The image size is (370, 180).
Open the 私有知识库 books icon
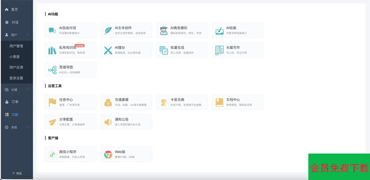pyautogui.click(x=52, y=50)
